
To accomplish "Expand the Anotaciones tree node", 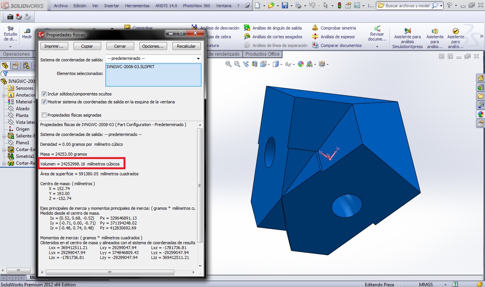I will click(4, 95).
